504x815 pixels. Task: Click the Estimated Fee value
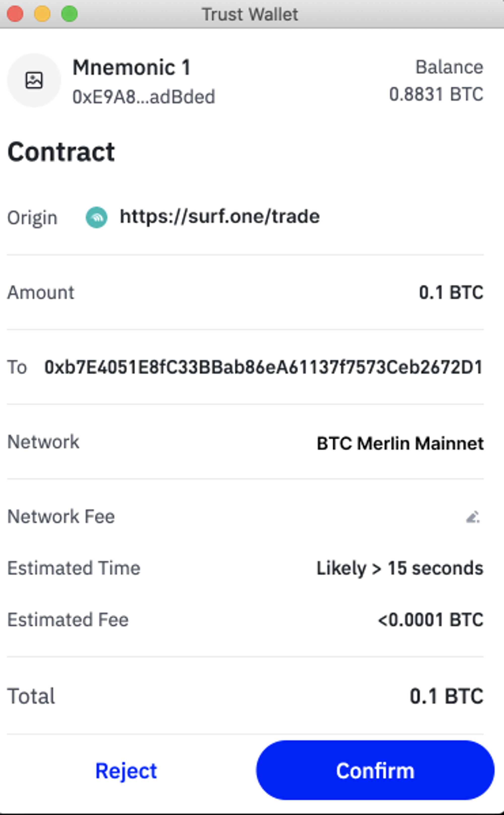click(430, 620)
